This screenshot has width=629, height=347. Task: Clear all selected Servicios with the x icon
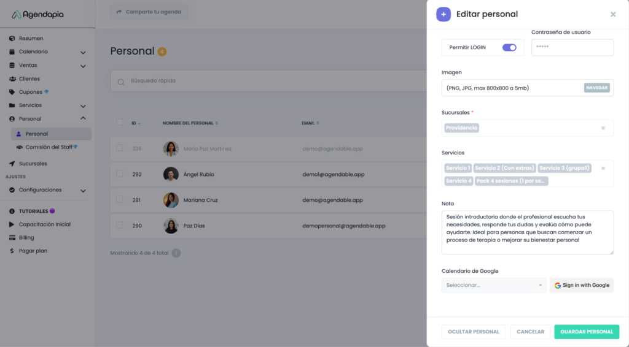coord(603,168)
